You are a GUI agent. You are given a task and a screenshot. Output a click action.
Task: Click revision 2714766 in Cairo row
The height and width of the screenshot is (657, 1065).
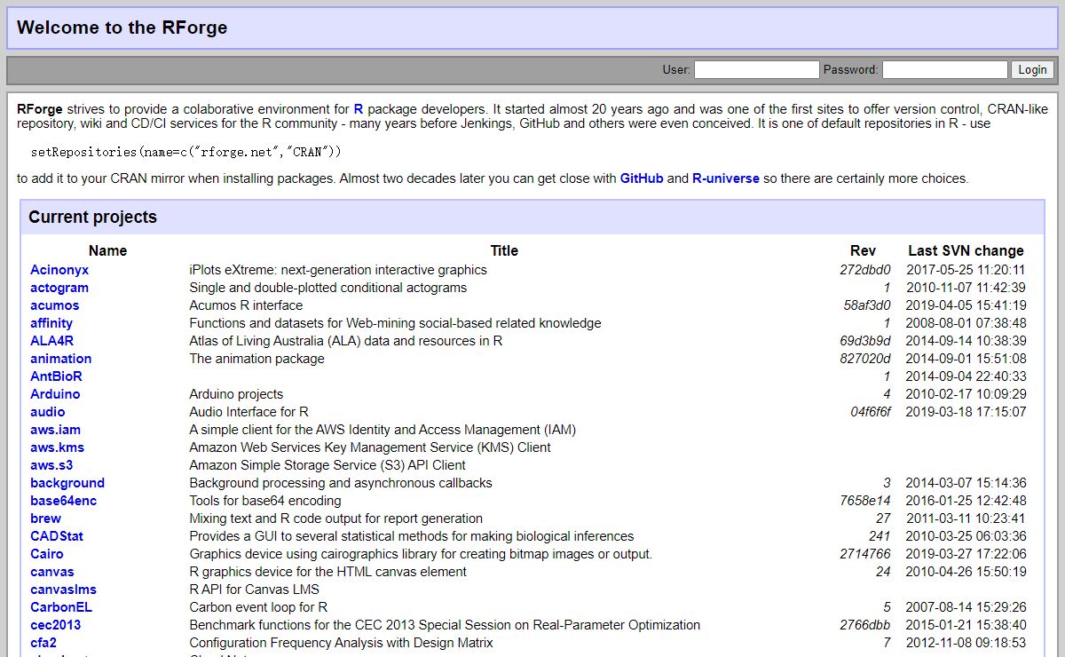pyautogui.click(x=864, y=554)
